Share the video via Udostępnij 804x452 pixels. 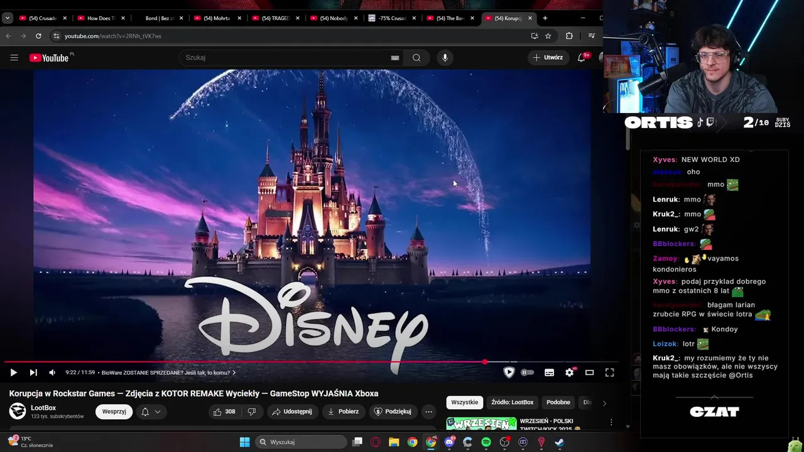click(x=292, y=412)
